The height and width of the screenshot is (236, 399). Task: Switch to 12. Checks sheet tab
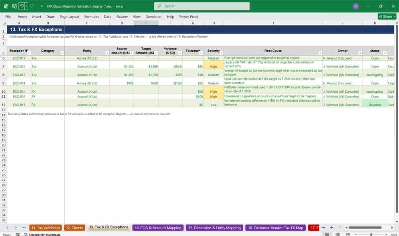(74, 228)
